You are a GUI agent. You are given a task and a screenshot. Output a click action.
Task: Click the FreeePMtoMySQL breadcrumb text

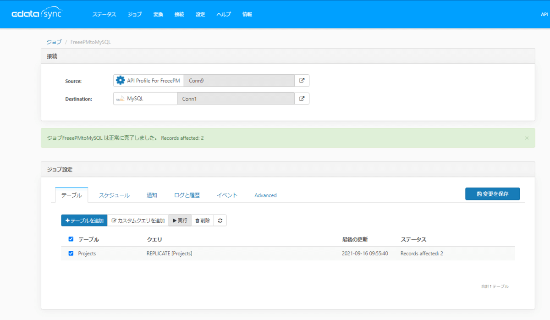point(91,42)
